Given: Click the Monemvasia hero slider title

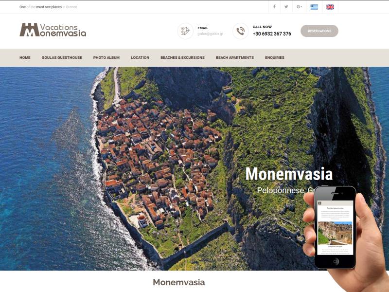Looking at the screenshot, I should (x=289, y=174).
